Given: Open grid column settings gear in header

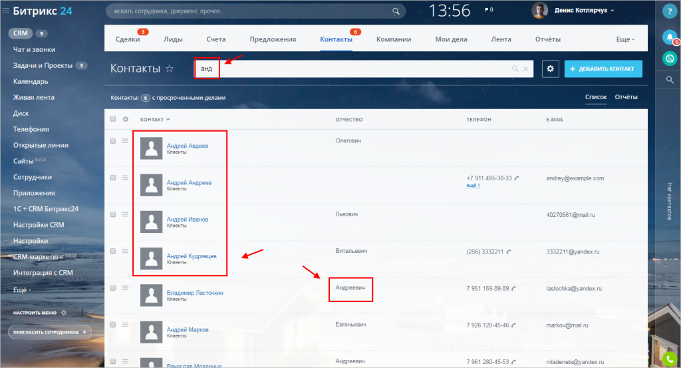Looking at the screenshot, I should [126, 119].
